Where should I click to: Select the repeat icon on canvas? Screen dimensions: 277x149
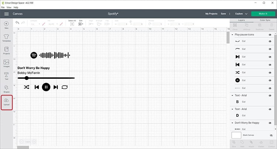point(65,87)
